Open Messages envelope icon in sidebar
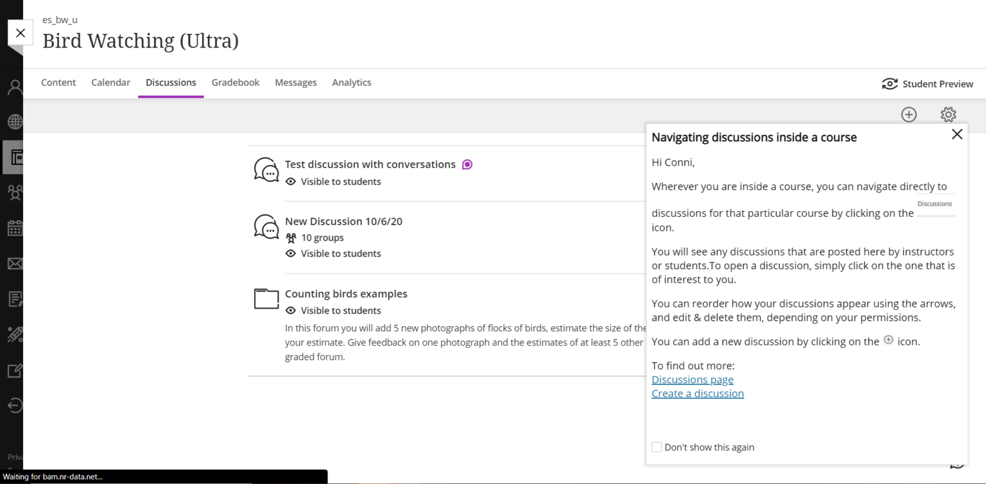The image size is (986, 484). (15, 263)
